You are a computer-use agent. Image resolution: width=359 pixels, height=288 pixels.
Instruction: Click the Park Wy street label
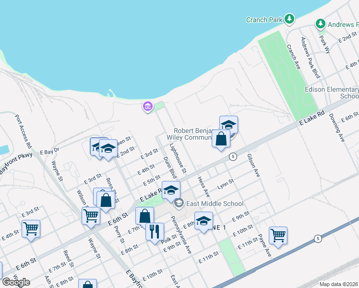325,45
